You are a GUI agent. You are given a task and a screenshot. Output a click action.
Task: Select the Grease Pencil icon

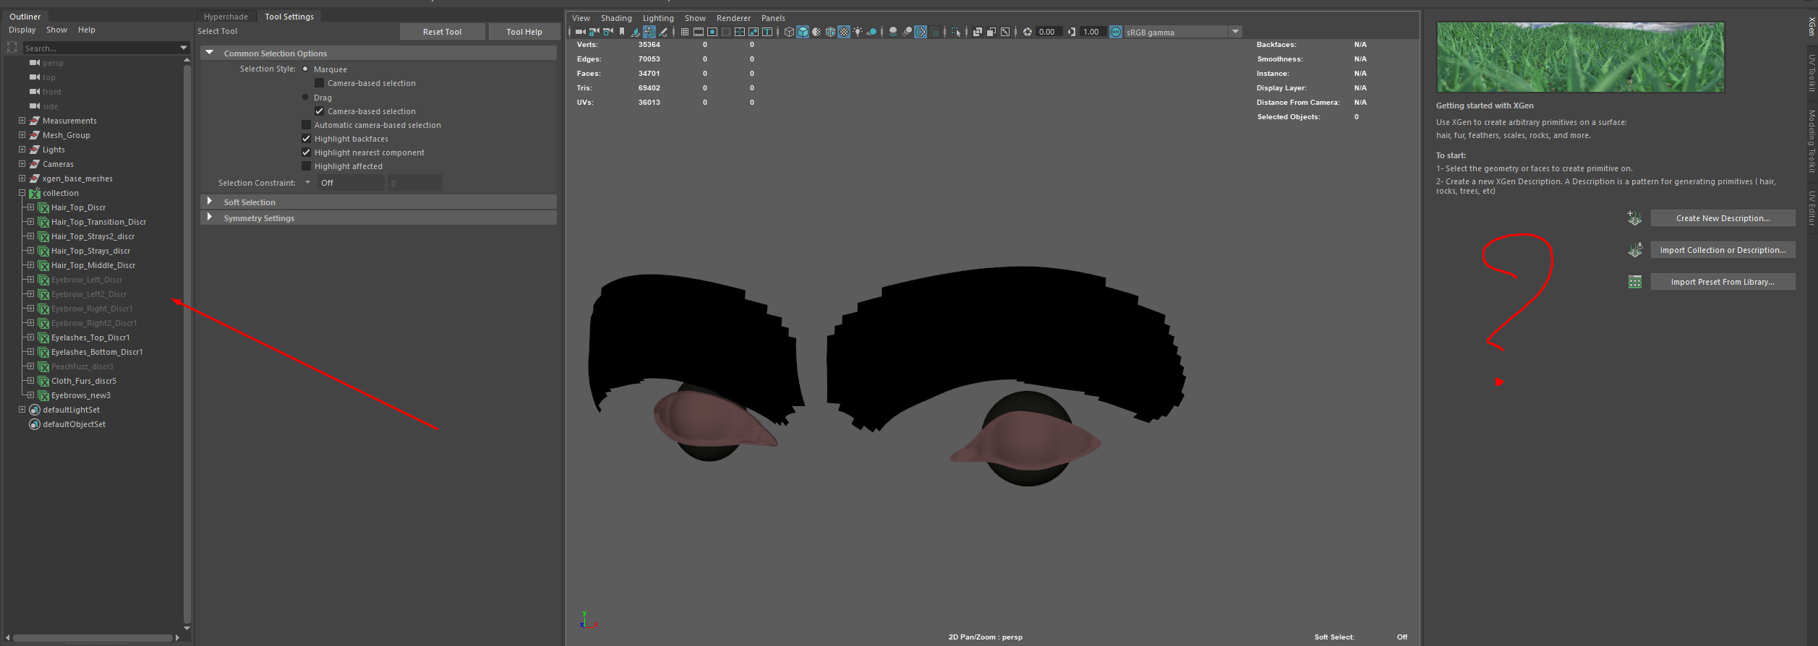pyautogui.click(x=663, y=32)
